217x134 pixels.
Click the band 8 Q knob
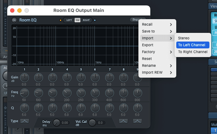tap(123, 108)
